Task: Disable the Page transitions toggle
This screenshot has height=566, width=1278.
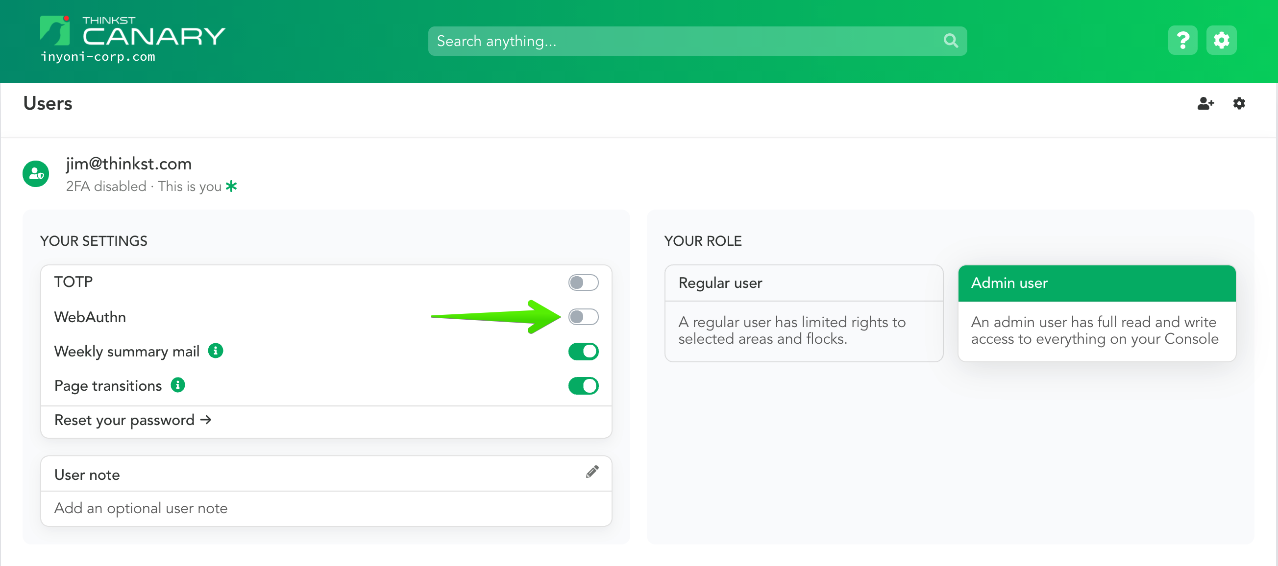Action: pyautogui.click(x=583, y=386)
